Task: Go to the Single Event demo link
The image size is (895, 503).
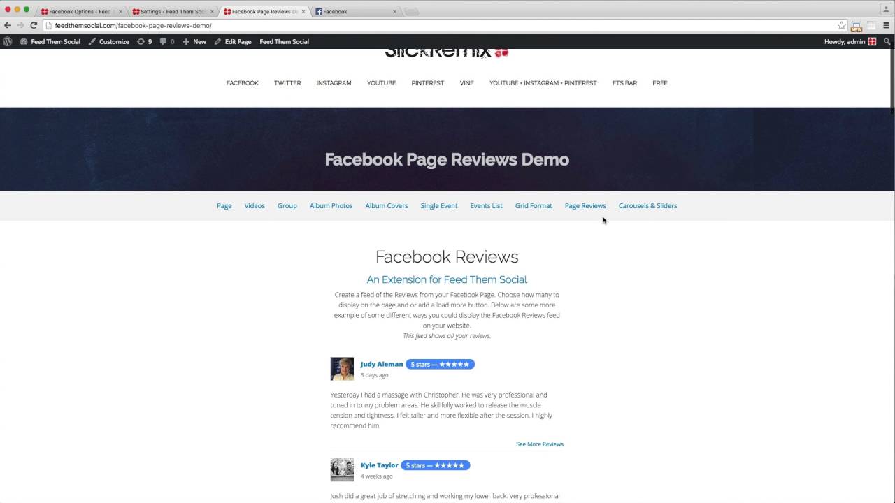Action: tap(439, 206)
